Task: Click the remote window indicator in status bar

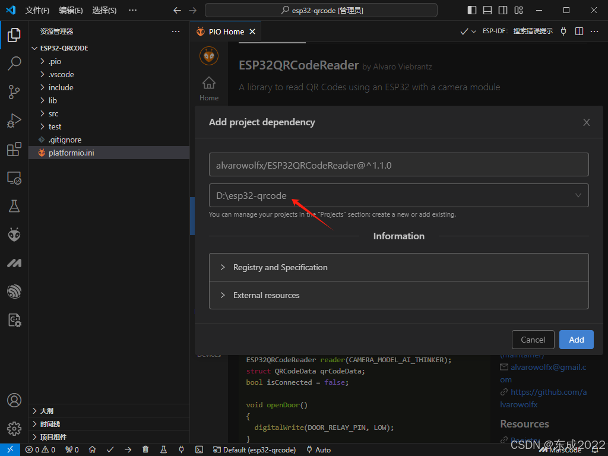Action: coord(10,449)
